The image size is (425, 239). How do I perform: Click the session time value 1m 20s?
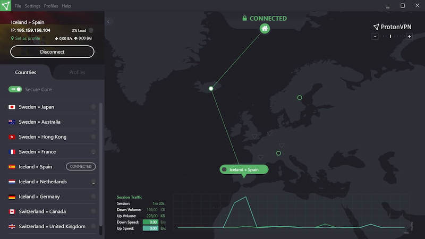pos(158,203)
